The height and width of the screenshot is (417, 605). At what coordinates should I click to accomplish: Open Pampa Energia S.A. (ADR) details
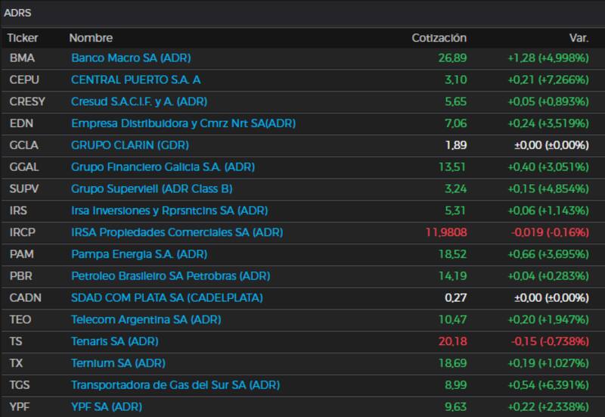click(x=138, y=254)
